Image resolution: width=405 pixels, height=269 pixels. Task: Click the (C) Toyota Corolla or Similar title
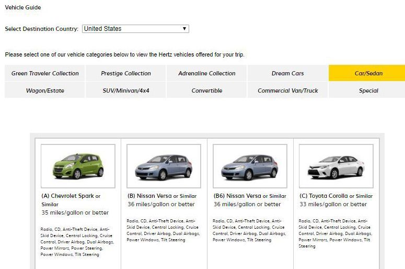(x=336, y=196)
